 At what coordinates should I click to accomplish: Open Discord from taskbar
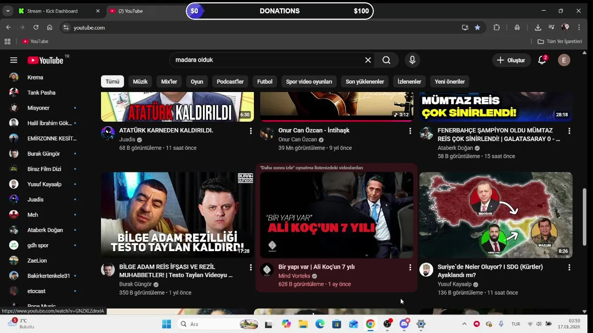click(x=404, y=324)
